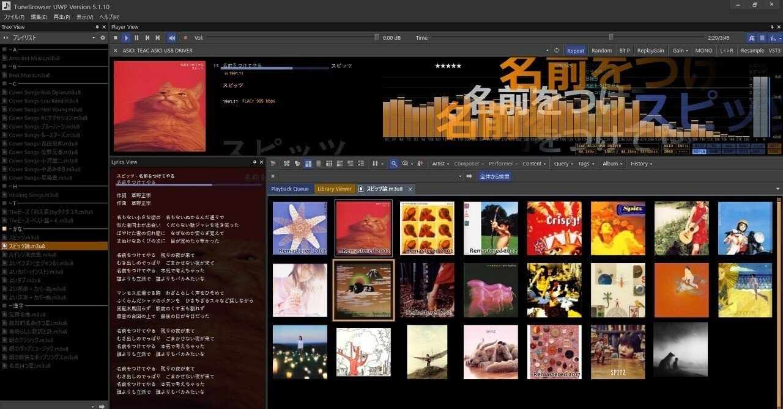Open the 表示(V) menu

(x=85, y=17)
